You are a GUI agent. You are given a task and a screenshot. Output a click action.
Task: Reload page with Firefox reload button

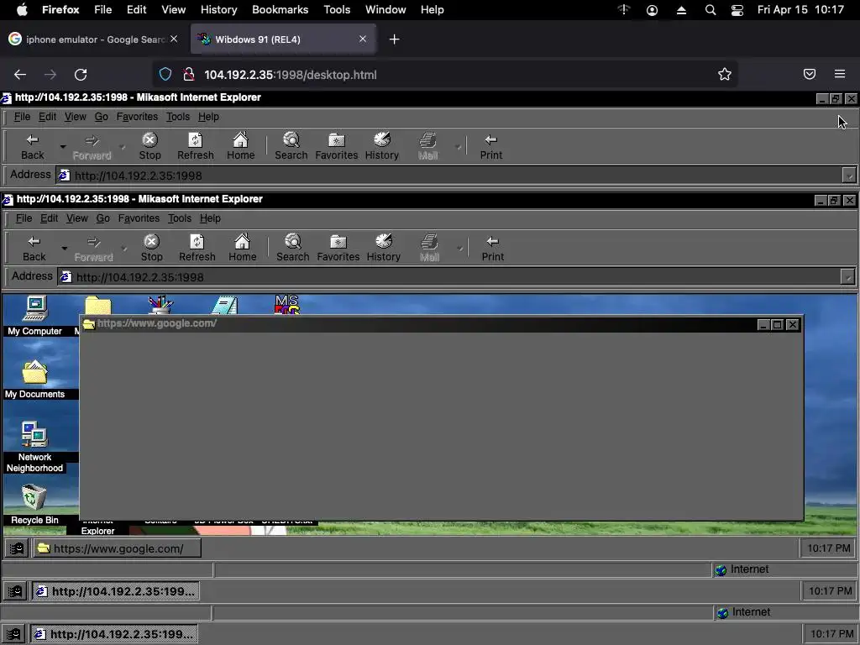tap(81, 75)
